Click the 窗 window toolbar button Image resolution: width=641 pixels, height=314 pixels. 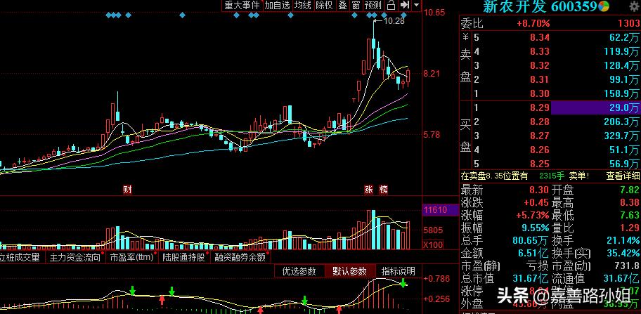point(356,6)
